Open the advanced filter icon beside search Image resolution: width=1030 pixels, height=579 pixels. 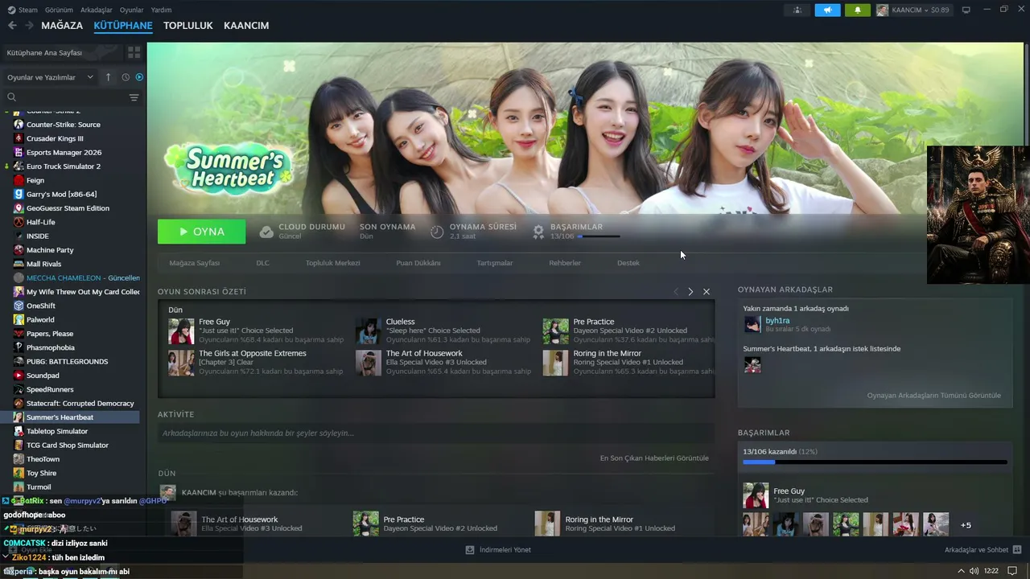point(134,97)
